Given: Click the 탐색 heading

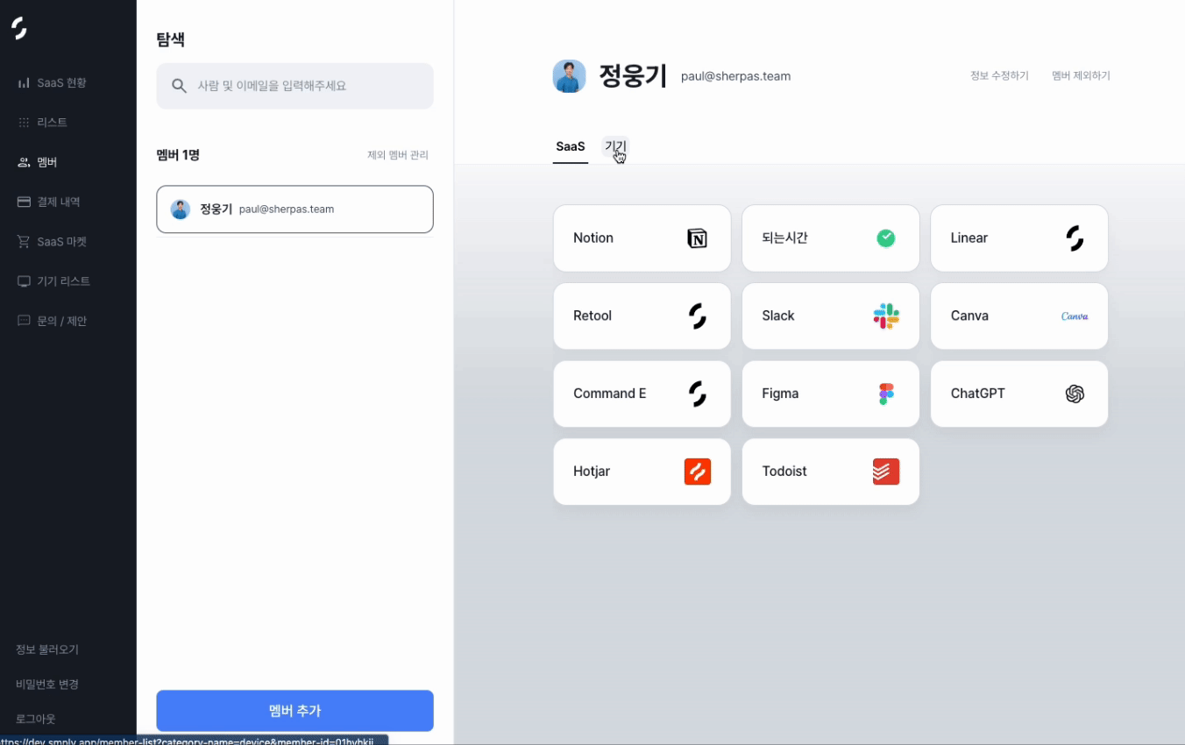Looking at the screenshot, I should click(170, 39).
